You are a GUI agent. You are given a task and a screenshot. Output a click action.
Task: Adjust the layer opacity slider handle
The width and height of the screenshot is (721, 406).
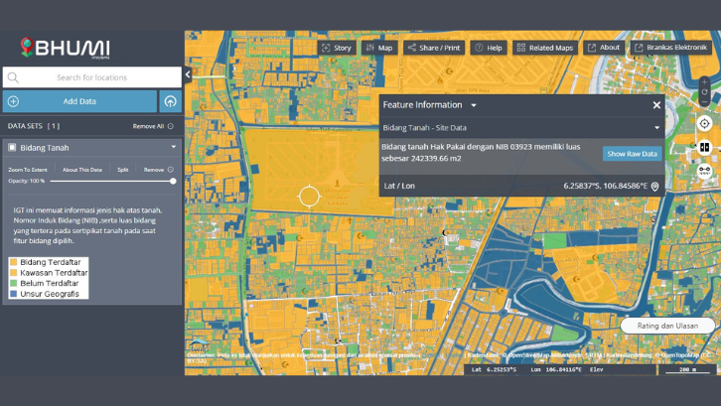(173, 181)
